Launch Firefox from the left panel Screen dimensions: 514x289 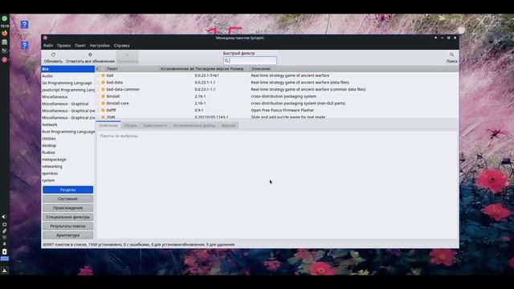tap(5, 33)
